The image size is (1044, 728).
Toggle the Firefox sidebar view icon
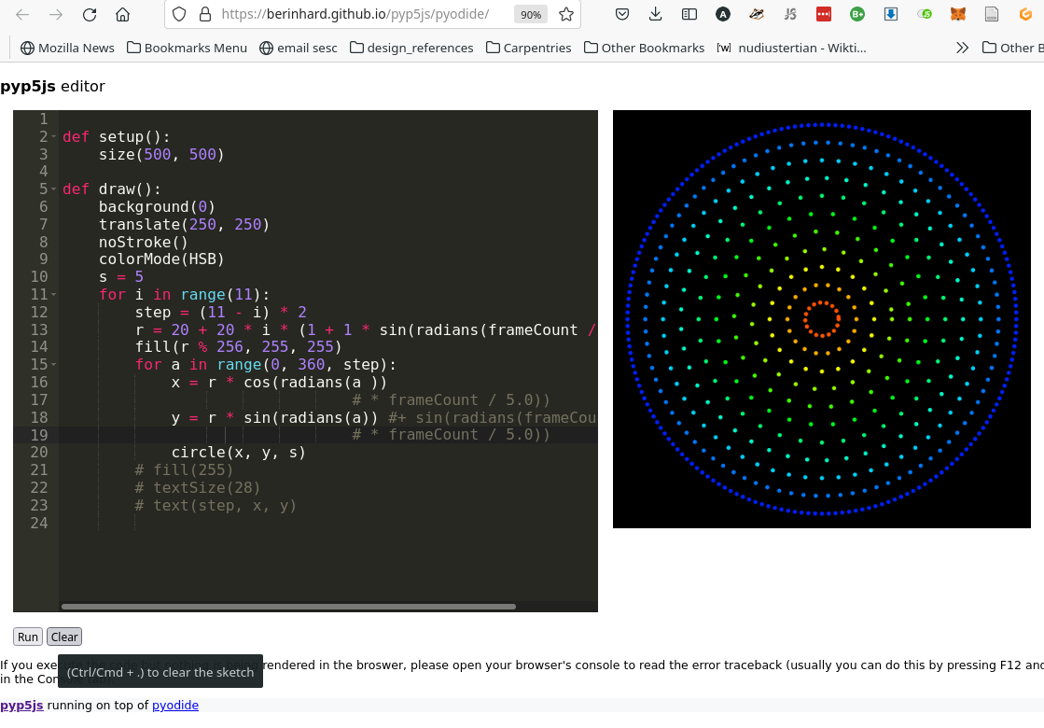(689, 15)
